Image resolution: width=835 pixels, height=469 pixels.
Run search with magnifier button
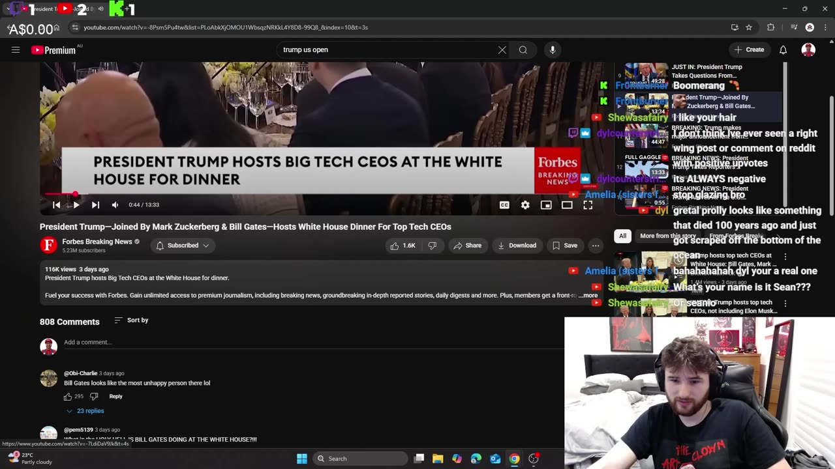tap(523, 50)
